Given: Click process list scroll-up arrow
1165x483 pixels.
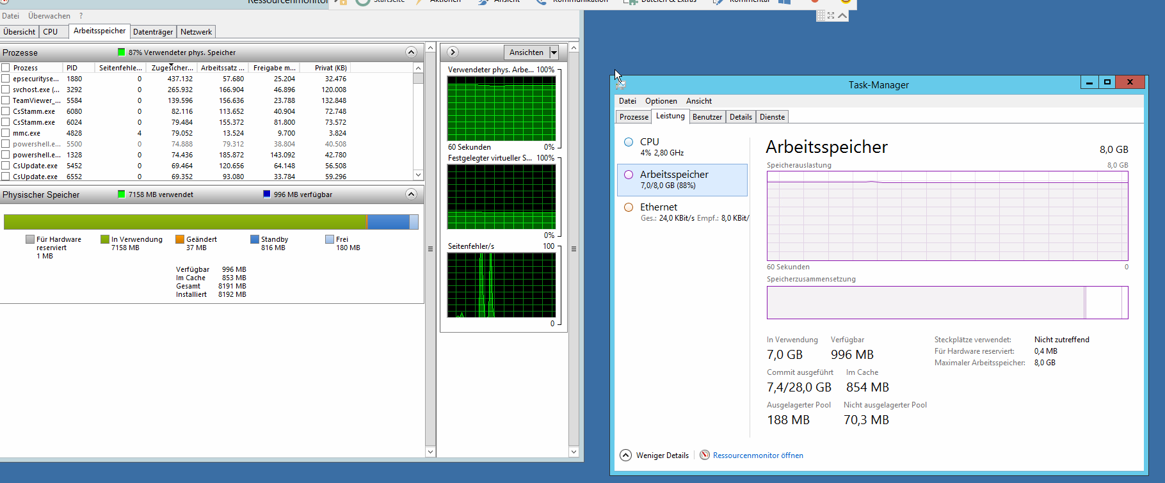Looking at the screenshot, I should [x=418, y=68].
